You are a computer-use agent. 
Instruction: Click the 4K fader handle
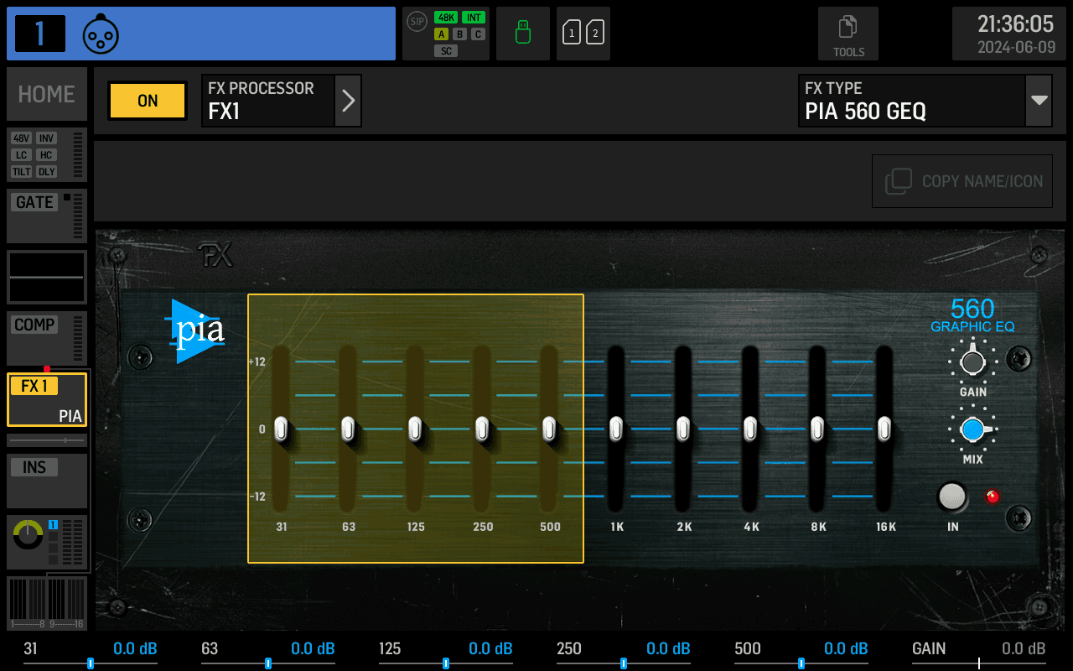click(750, 429)
